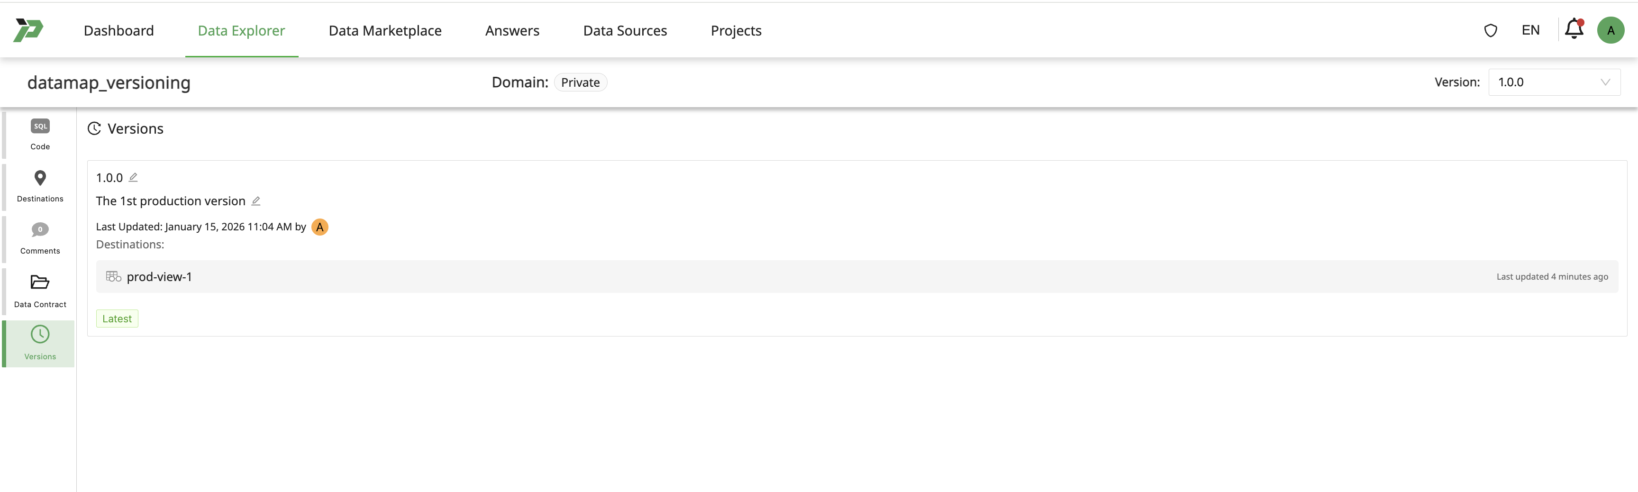Expand the Version 1.0.0 dropdown
Screen dimensions: 1638x492
(x=1554, y=82)
